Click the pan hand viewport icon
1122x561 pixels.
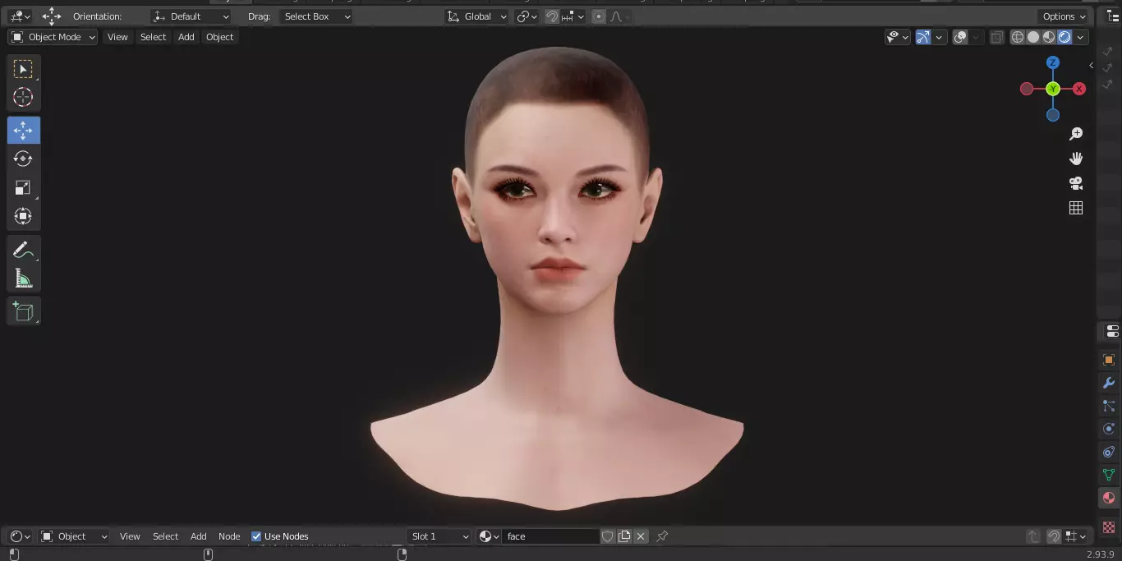coord(1076,159)
